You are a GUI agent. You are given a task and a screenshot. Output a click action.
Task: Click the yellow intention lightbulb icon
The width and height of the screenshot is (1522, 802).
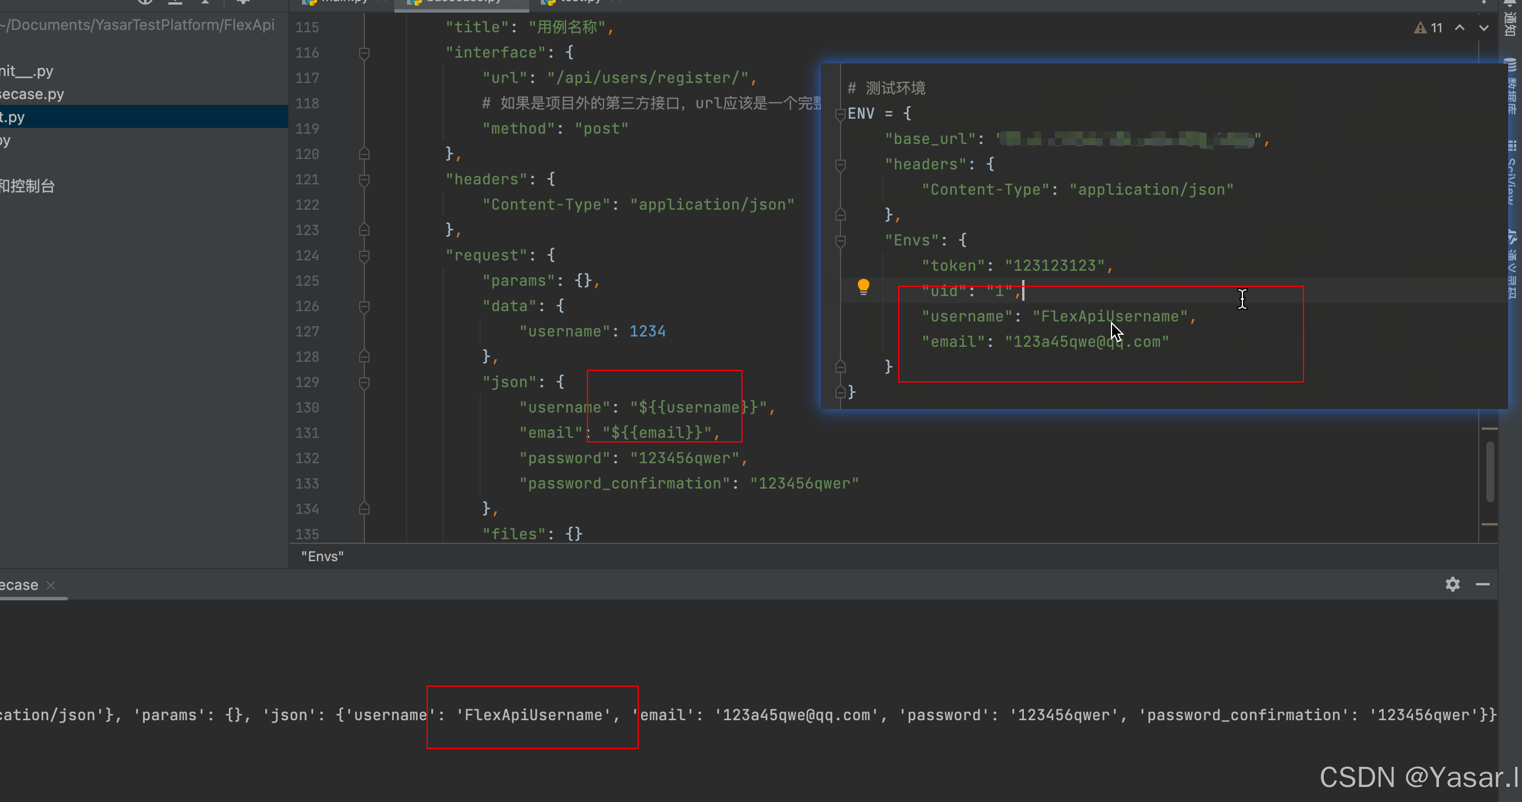[863, 286]
